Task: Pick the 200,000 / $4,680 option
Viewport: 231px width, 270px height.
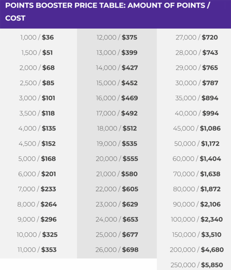Action: pos(196,250)
